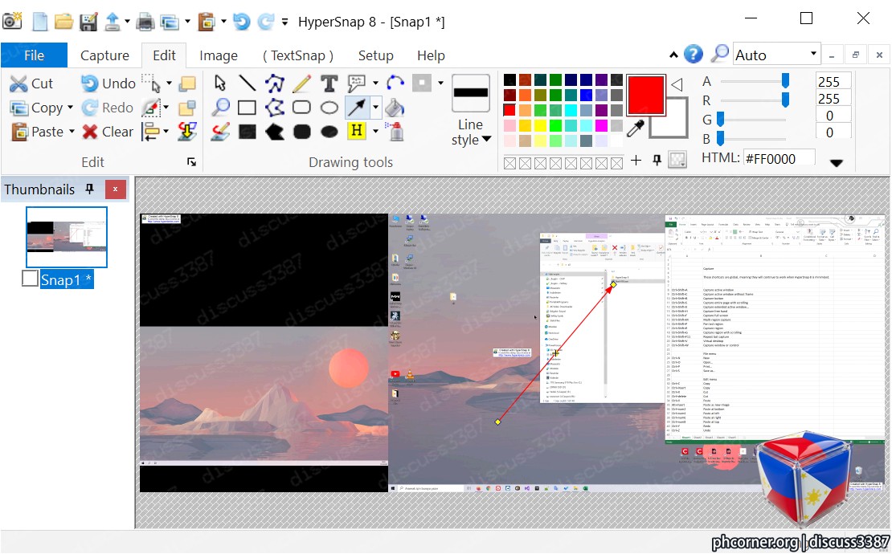Image resolution: width=892 pixels, height=554 pixels.
Task: Click the blue Help question mark button
Action: coord(693,54)
